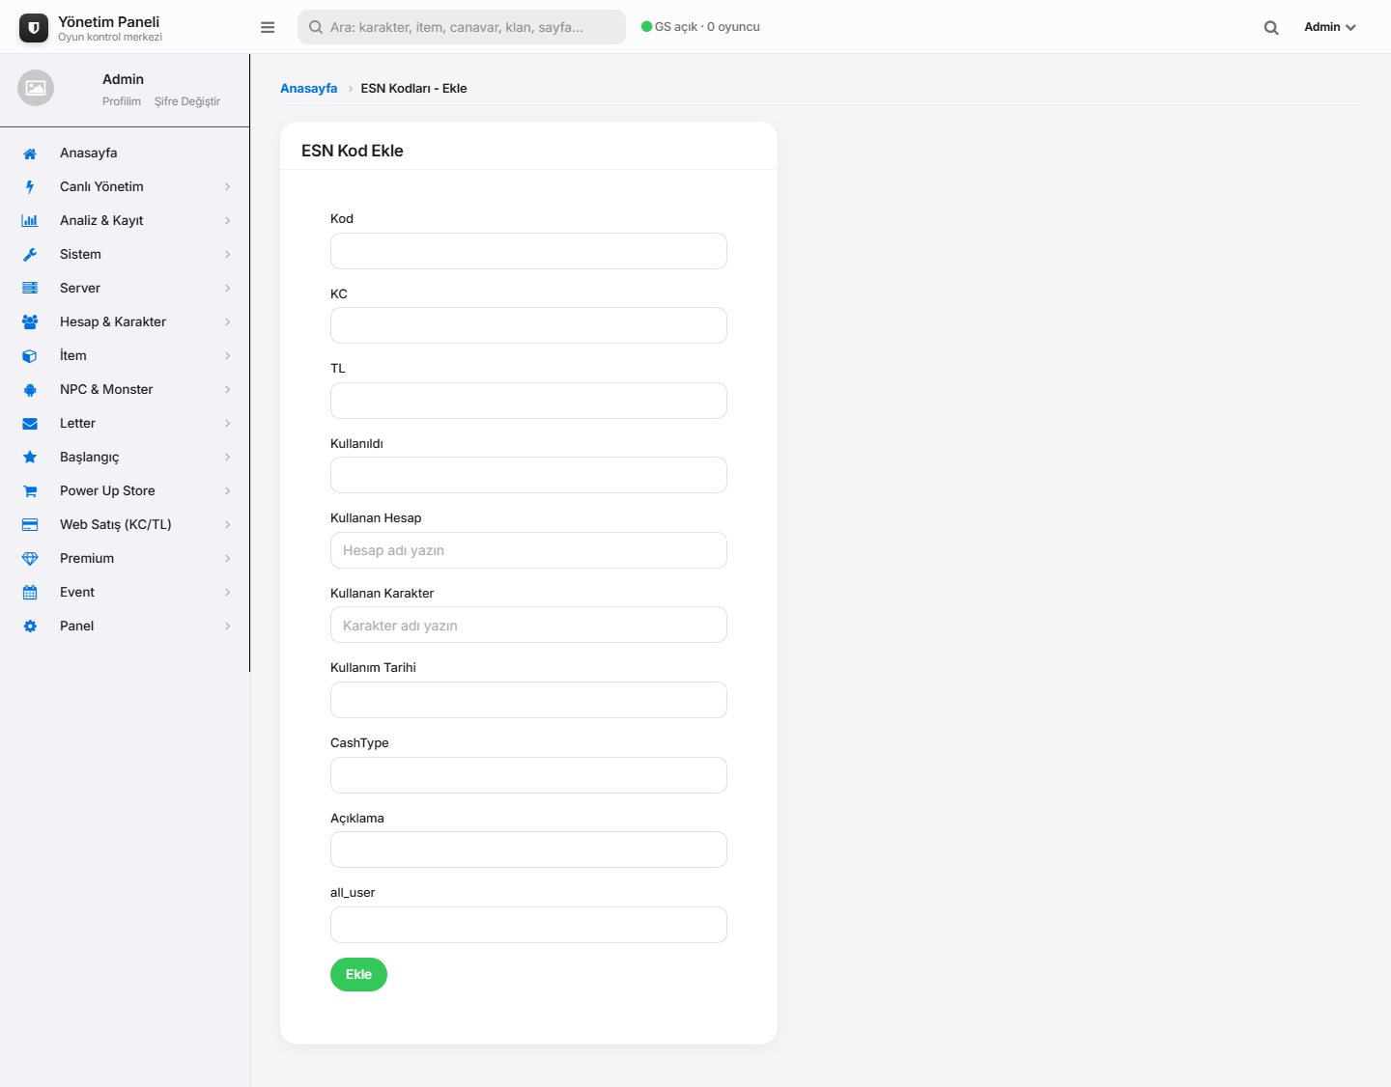
Task: Click the Premium diamond icon
Action: [30, 559]
